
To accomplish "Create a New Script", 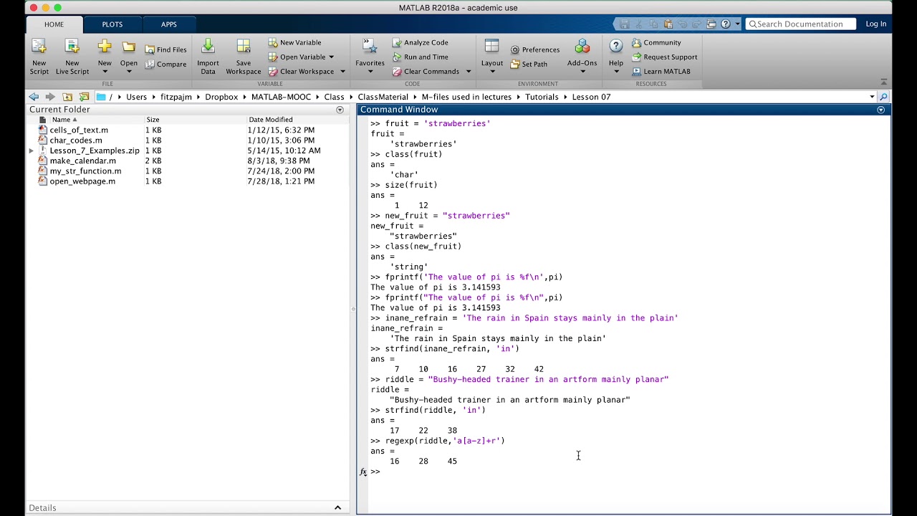I will [39, 57].
